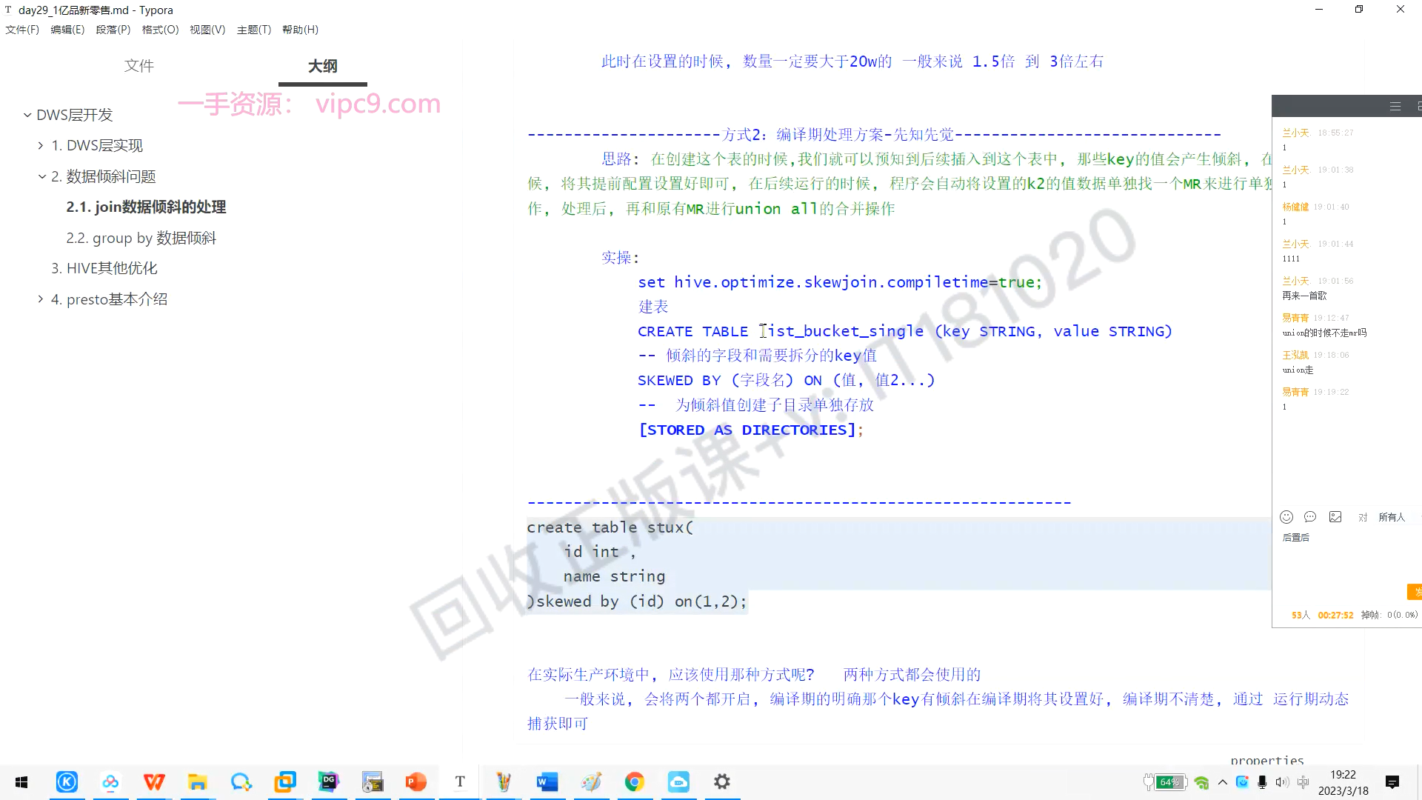Image resolution: width=1422 pixels, height=800 pixels.
Task: Click the emoji smiley icon in chat
Action: pyautogui.click(x=1286, y=517)
